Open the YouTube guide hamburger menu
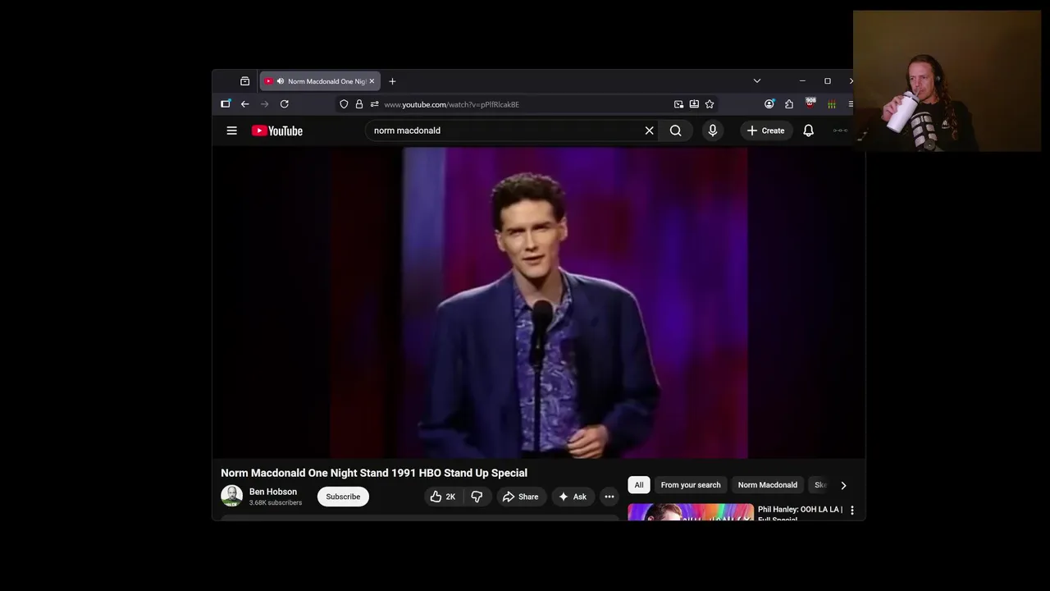This screenshot has width=1050, height=591. click(x=232, y=131)
